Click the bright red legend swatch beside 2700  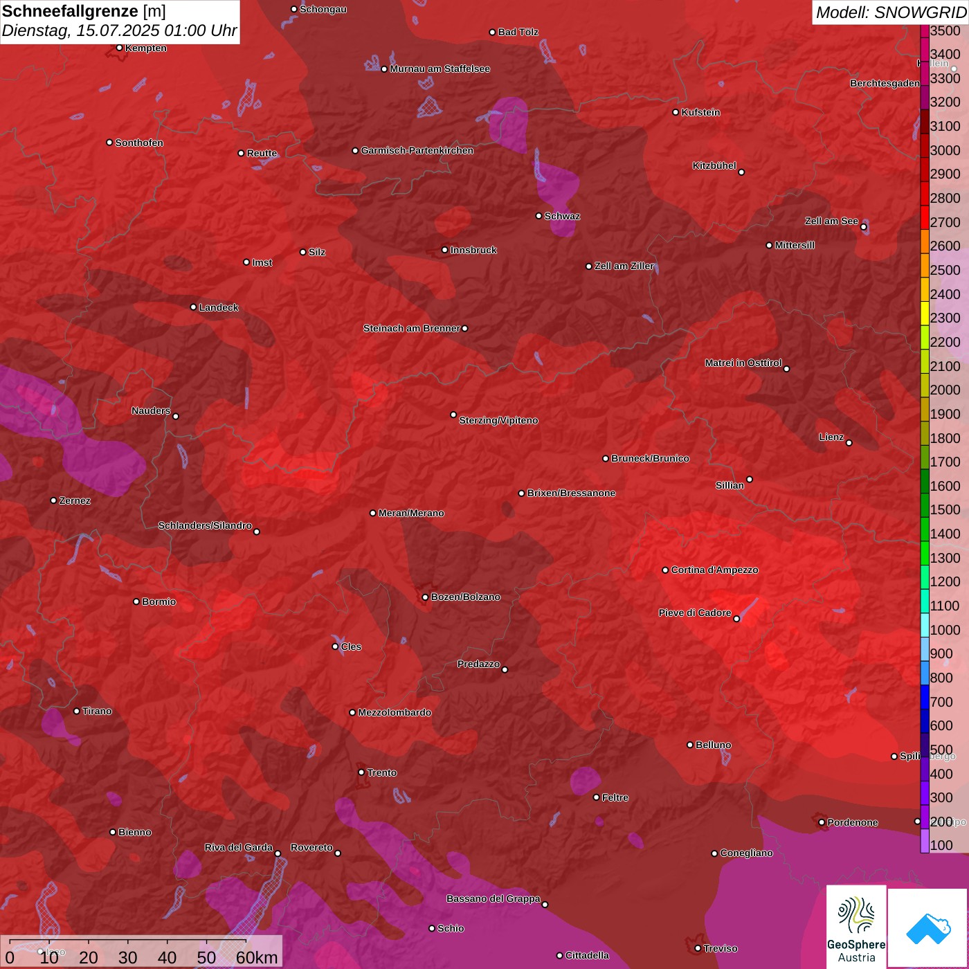pos(925,217)
